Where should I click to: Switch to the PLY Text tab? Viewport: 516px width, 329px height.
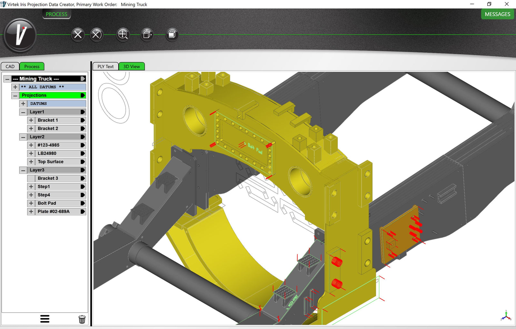coord(105,66)
